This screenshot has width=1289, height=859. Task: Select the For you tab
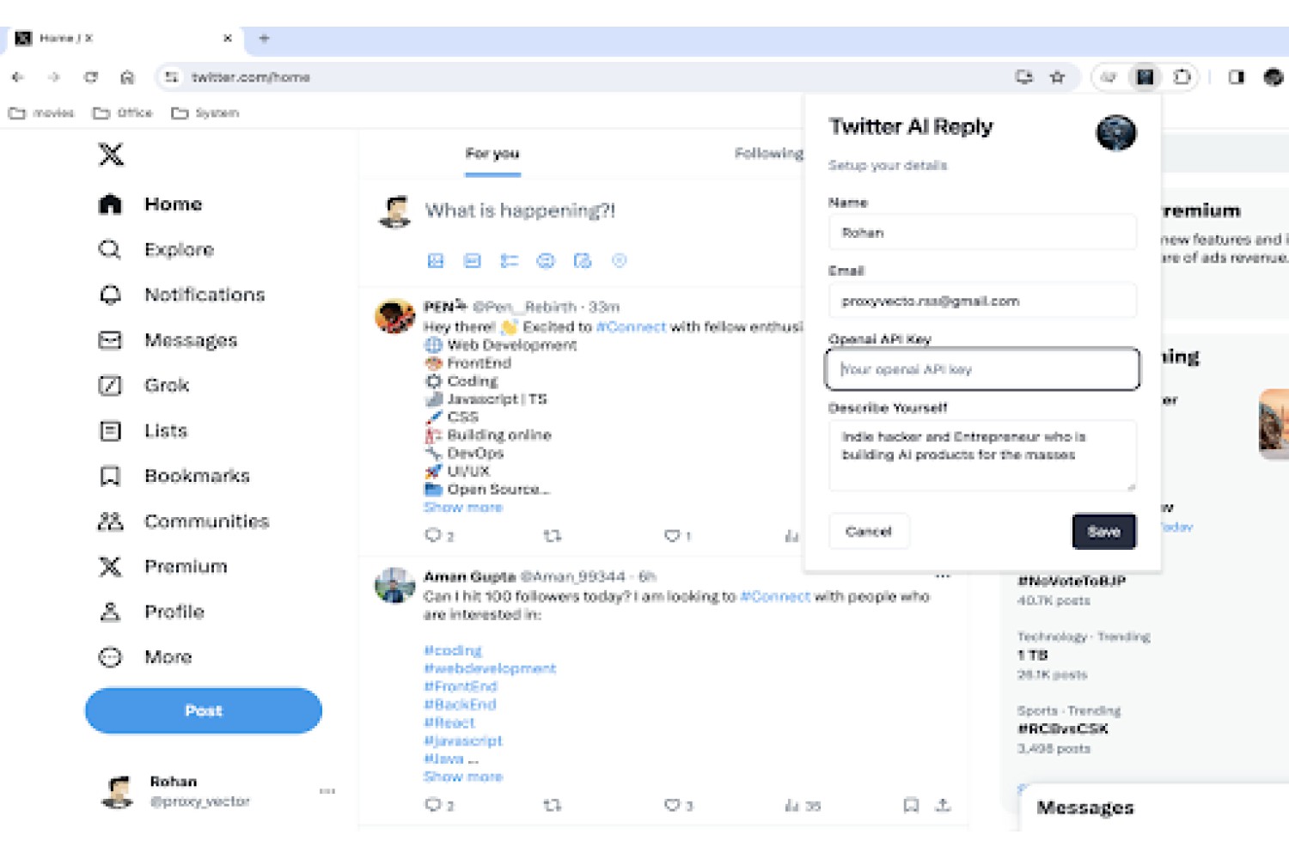point(492,153)
